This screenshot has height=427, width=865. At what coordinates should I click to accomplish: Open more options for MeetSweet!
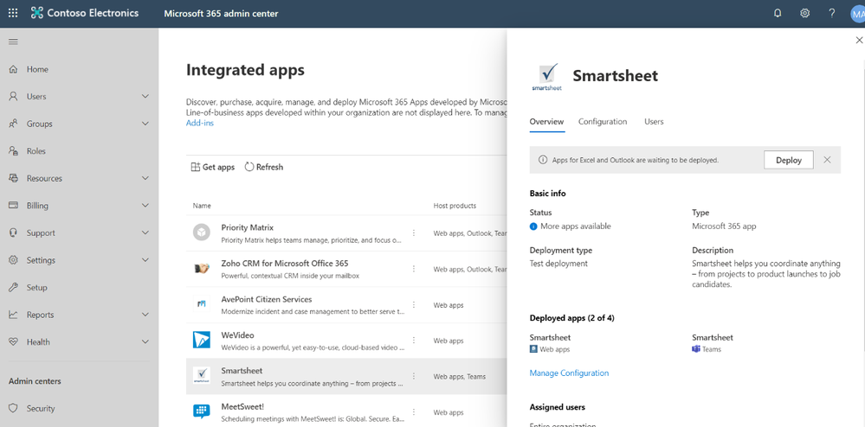click(x=414, y=411)
